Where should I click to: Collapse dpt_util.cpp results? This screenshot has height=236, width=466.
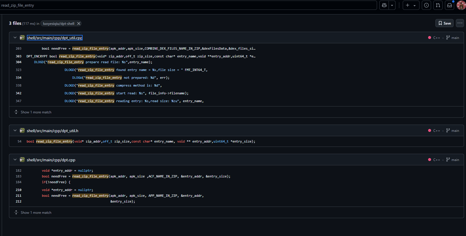coord(15,38)
